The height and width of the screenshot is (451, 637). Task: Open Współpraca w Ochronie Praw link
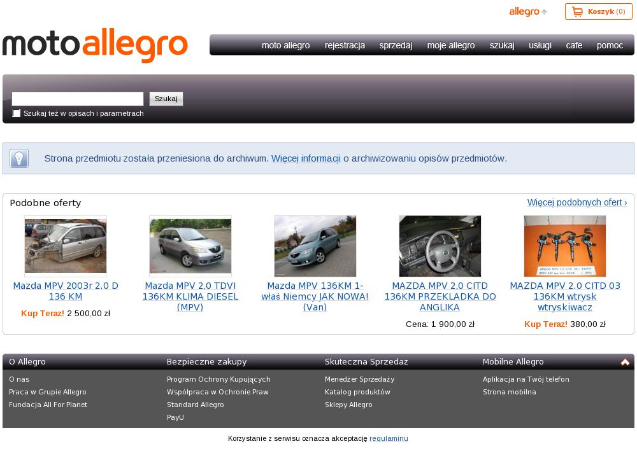click(218, 392)
